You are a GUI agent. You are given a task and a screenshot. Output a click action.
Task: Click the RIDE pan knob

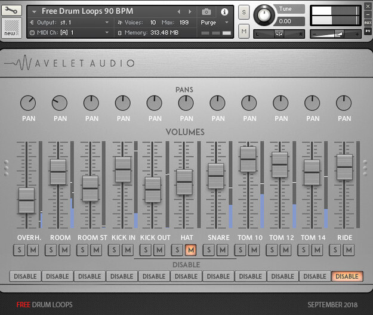(x=344, y=103)
